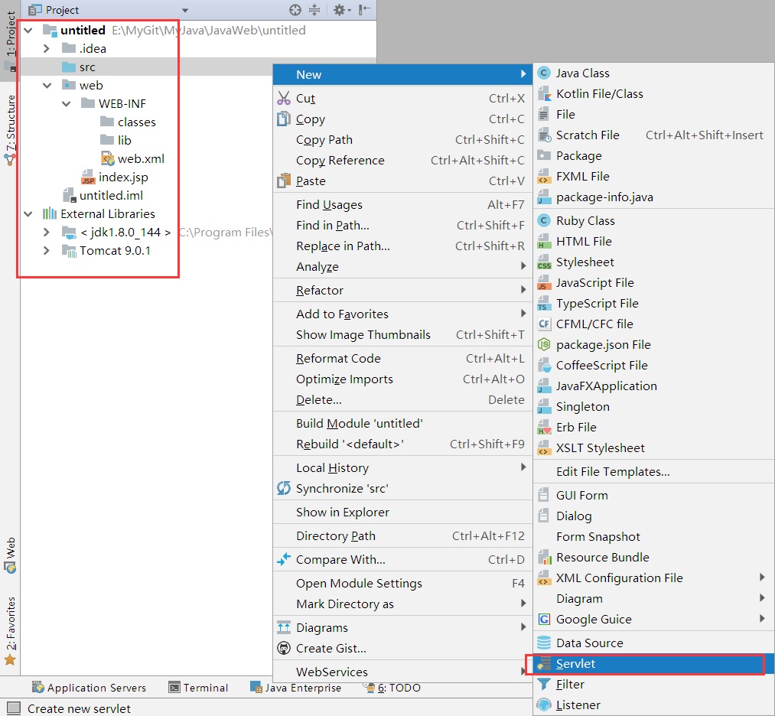
Task: Open the Terminal tool window
Action: click(x=198, y=688)
